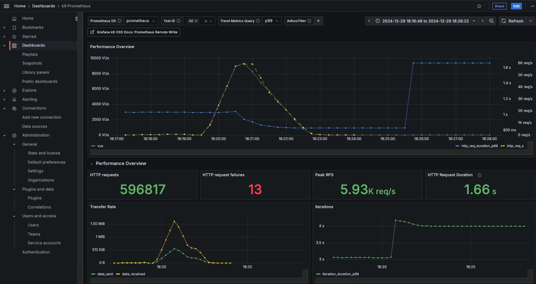This screenshot has height=284, width=536.
Task: Click the dock sidebar menu icon
Action: [x=77, y=19]
